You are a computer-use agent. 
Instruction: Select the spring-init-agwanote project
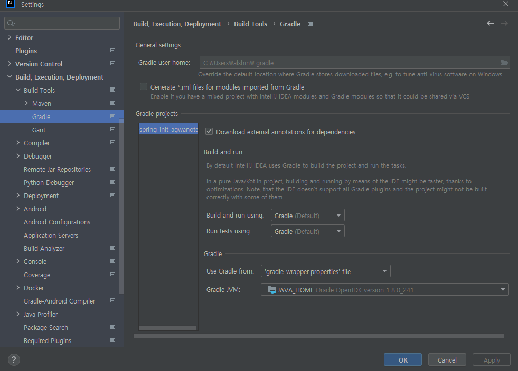pos(168,129)
